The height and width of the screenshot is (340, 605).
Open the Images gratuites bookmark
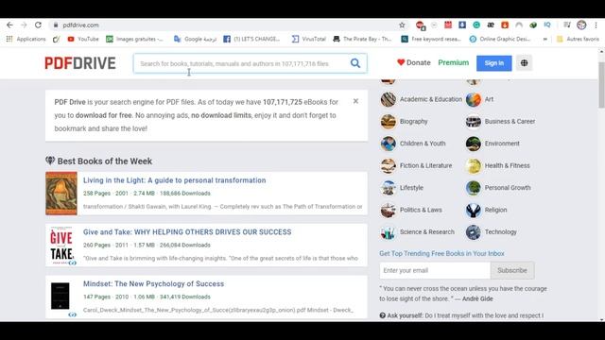click(x=134, y=39)
